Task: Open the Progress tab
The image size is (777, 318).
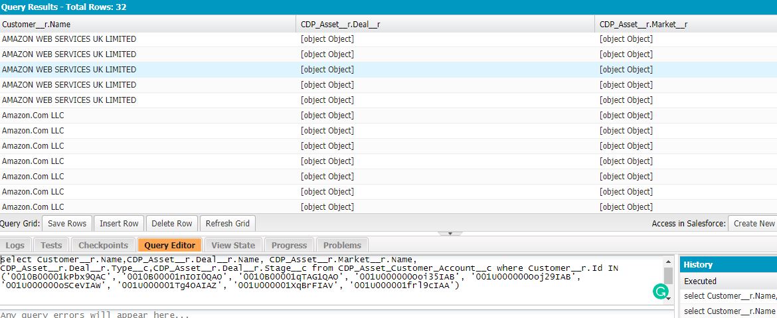Action: [x=289, y=245]
